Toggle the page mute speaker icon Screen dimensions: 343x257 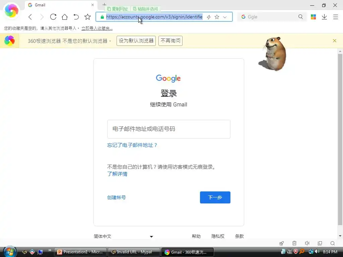point(307,243)
